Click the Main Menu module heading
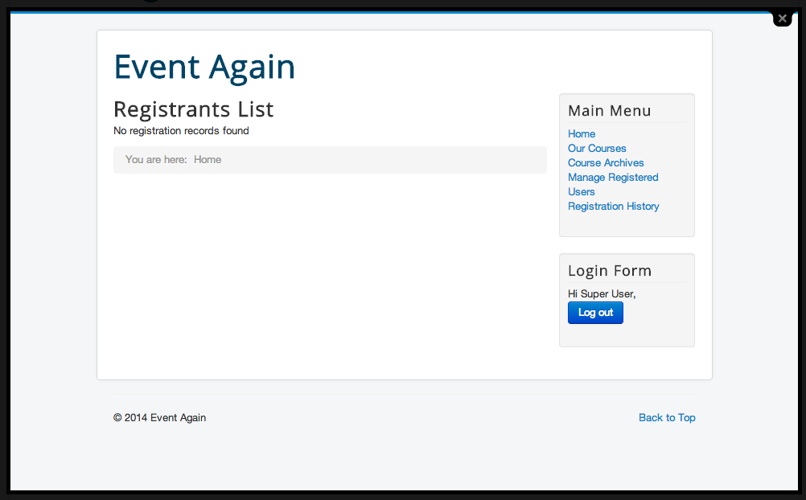The height and width of the screenshot is (500, 806). pos(609,111)
